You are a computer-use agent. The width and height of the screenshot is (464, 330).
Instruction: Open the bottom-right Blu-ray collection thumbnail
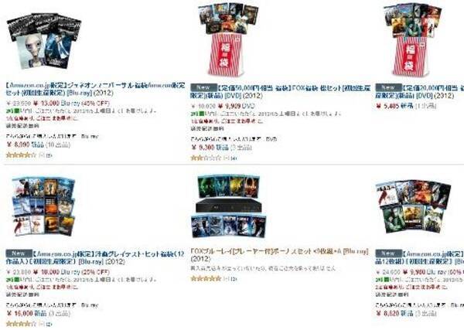click(x=413, y=207)
